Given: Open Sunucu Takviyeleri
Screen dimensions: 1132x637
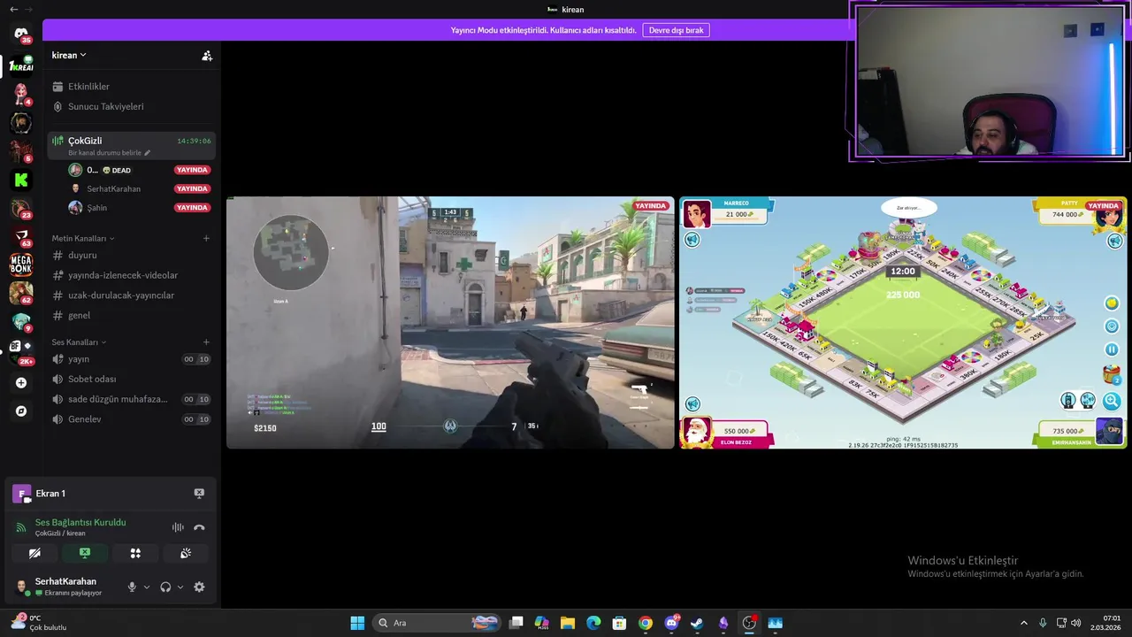Looking at the screenshot, I should tap(131, 106).
